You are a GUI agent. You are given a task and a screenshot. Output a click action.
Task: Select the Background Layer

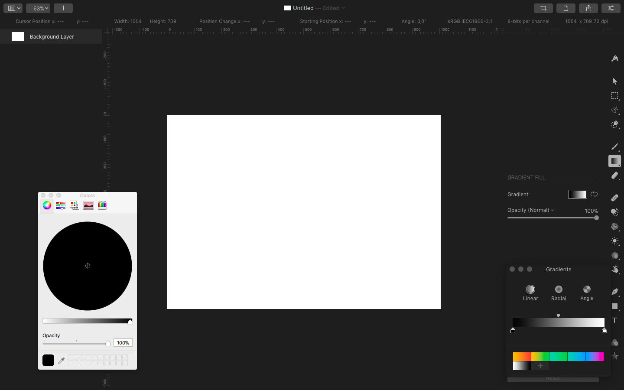pos(51,36)
